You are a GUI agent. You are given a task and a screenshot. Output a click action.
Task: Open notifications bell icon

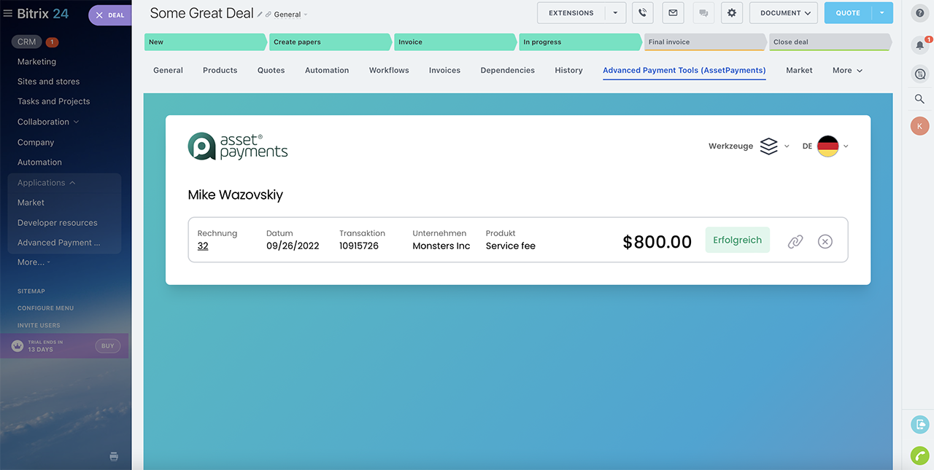click(919, 45)
